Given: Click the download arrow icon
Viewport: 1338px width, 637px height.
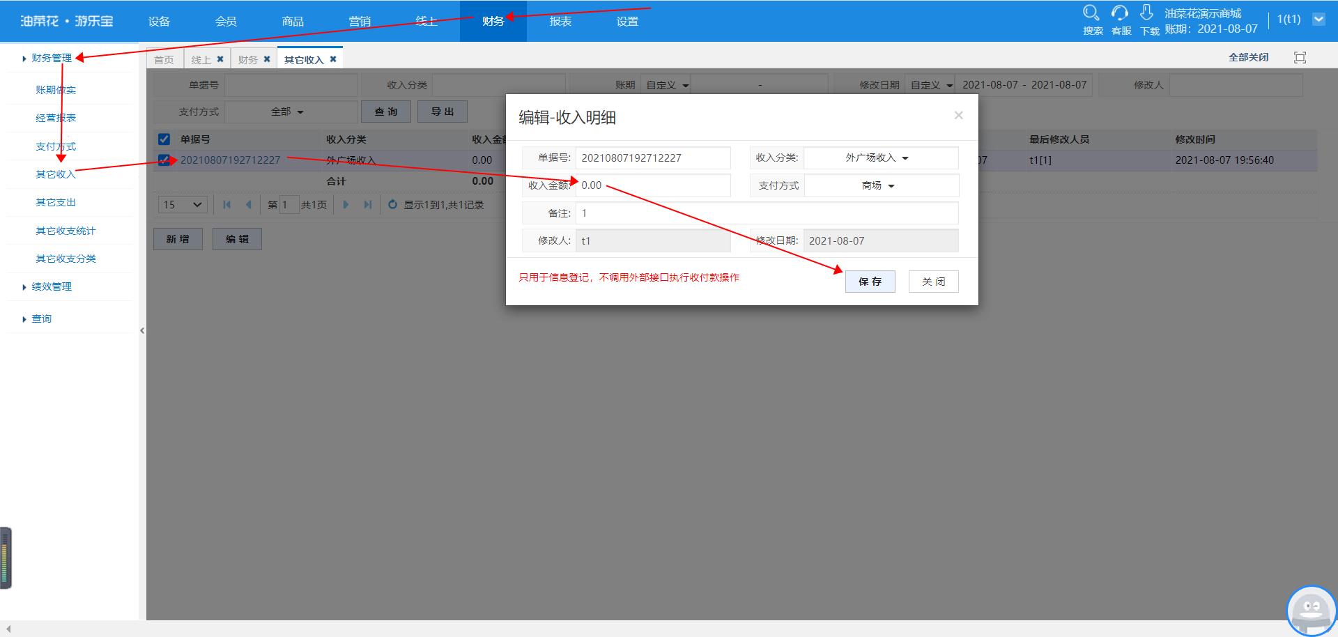Looking at the screenshot, I should click(x=1147, y=13).
